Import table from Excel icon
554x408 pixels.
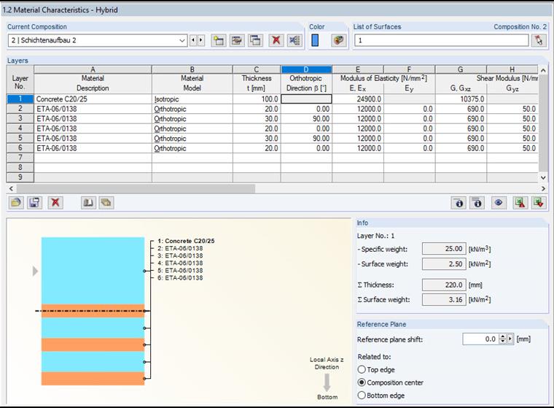tap(539, 203)
